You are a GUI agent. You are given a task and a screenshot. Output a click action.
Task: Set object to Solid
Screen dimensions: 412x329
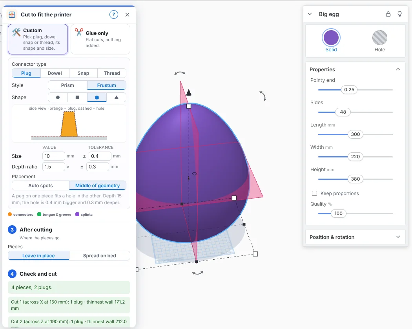[331, 40]
